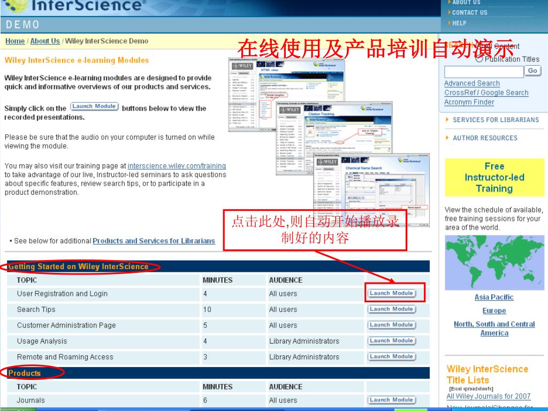Select the Publication Titles radio button

coord(479,59)
